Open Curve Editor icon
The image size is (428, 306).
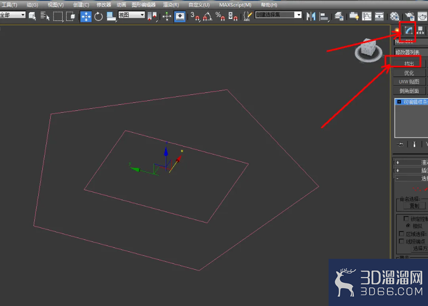[366, 16]
